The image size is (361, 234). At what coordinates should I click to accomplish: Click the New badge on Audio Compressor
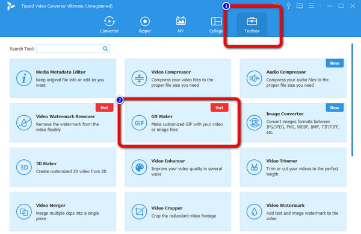[x=335, y=63]
